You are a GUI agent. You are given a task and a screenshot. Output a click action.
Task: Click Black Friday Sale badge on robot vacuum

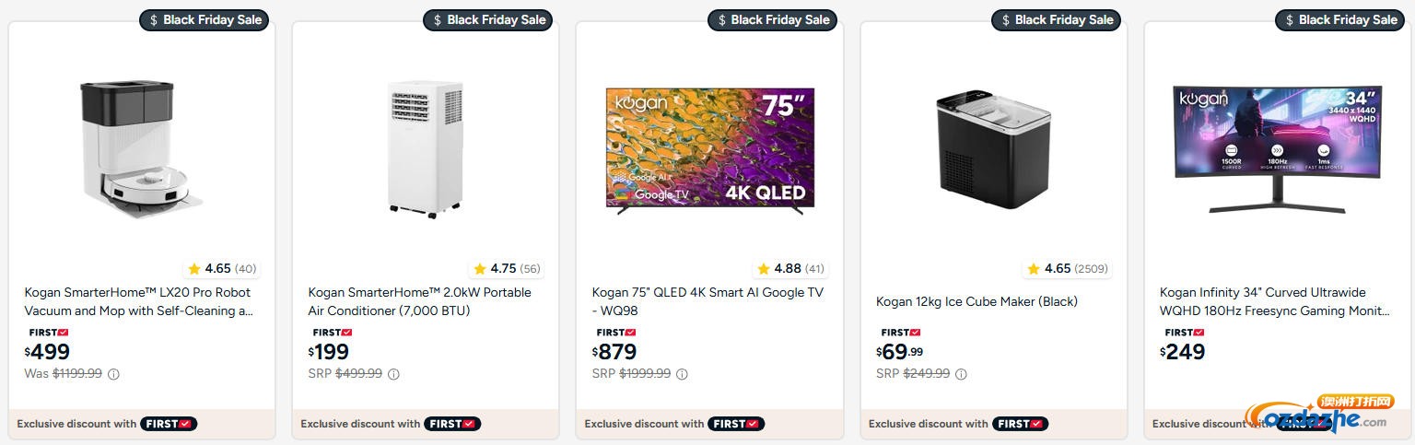pyautogui.click(x=204, y=20)
